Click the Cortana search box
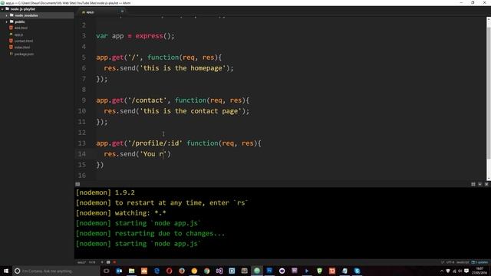491x276 pixels. coord(56,271)
